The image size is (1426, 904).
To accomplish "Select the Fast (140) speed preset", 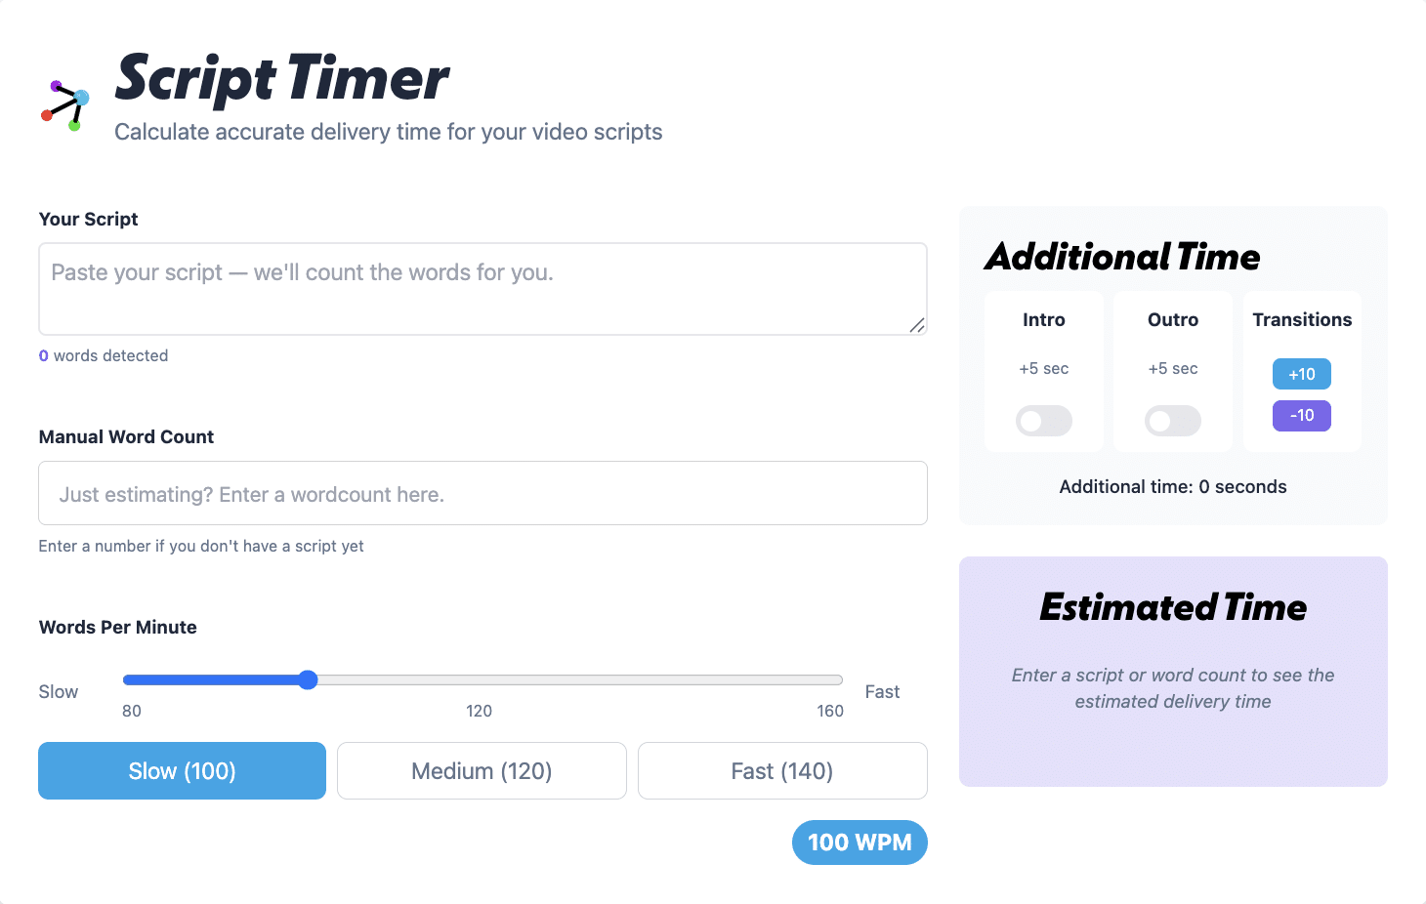I will point(781,770).
